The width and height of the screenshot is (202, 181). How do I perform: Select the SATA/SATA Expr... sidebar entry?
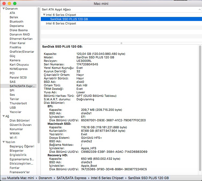19,86
